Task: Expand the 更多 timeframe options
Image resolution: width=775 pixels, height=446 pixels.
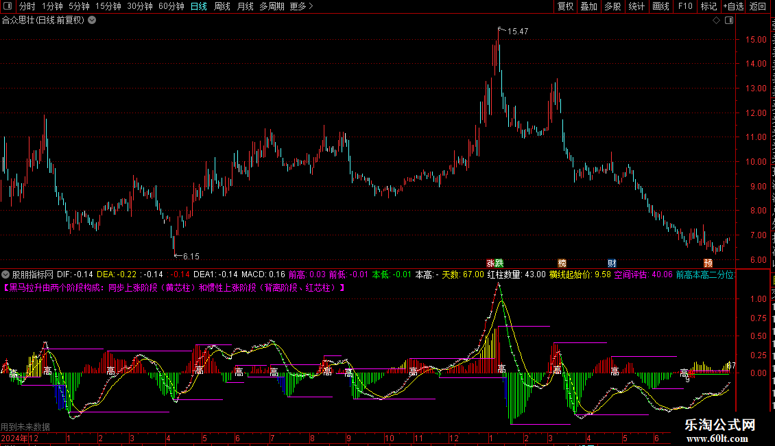Action: [x=301, y=6]
